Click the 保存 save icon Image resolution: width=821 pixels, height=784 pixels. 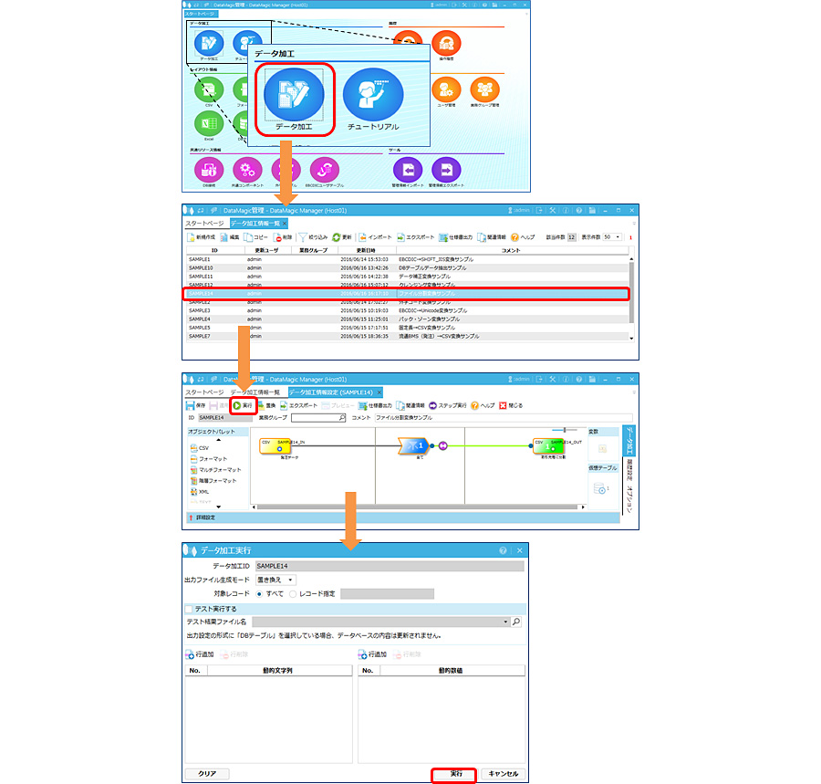point(190,404)
